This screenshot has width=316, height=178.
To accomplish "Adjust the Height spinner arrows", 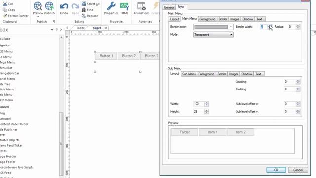I will [x=206, y=111].
